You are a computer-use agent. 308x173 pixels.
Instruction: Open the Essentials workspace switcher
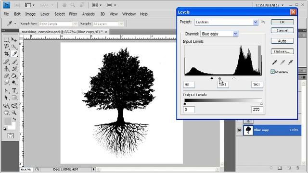[270, 5]
